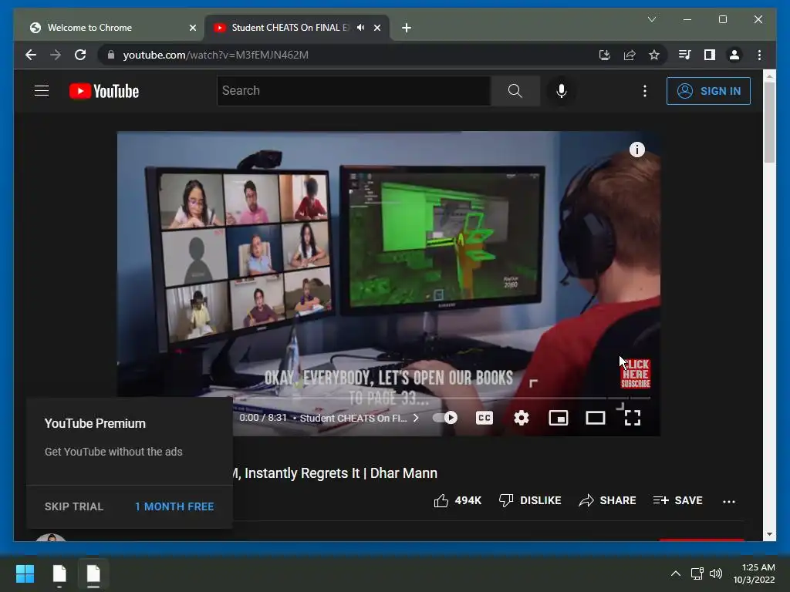Click the video time display 0:00 / 8:31
Image resolution: width=790 pixels, height=592 pixels.
[263, 418]
